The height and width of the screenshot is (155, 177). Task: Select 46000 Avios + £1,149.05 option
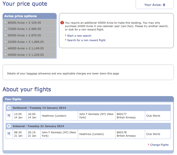(6, 48)
